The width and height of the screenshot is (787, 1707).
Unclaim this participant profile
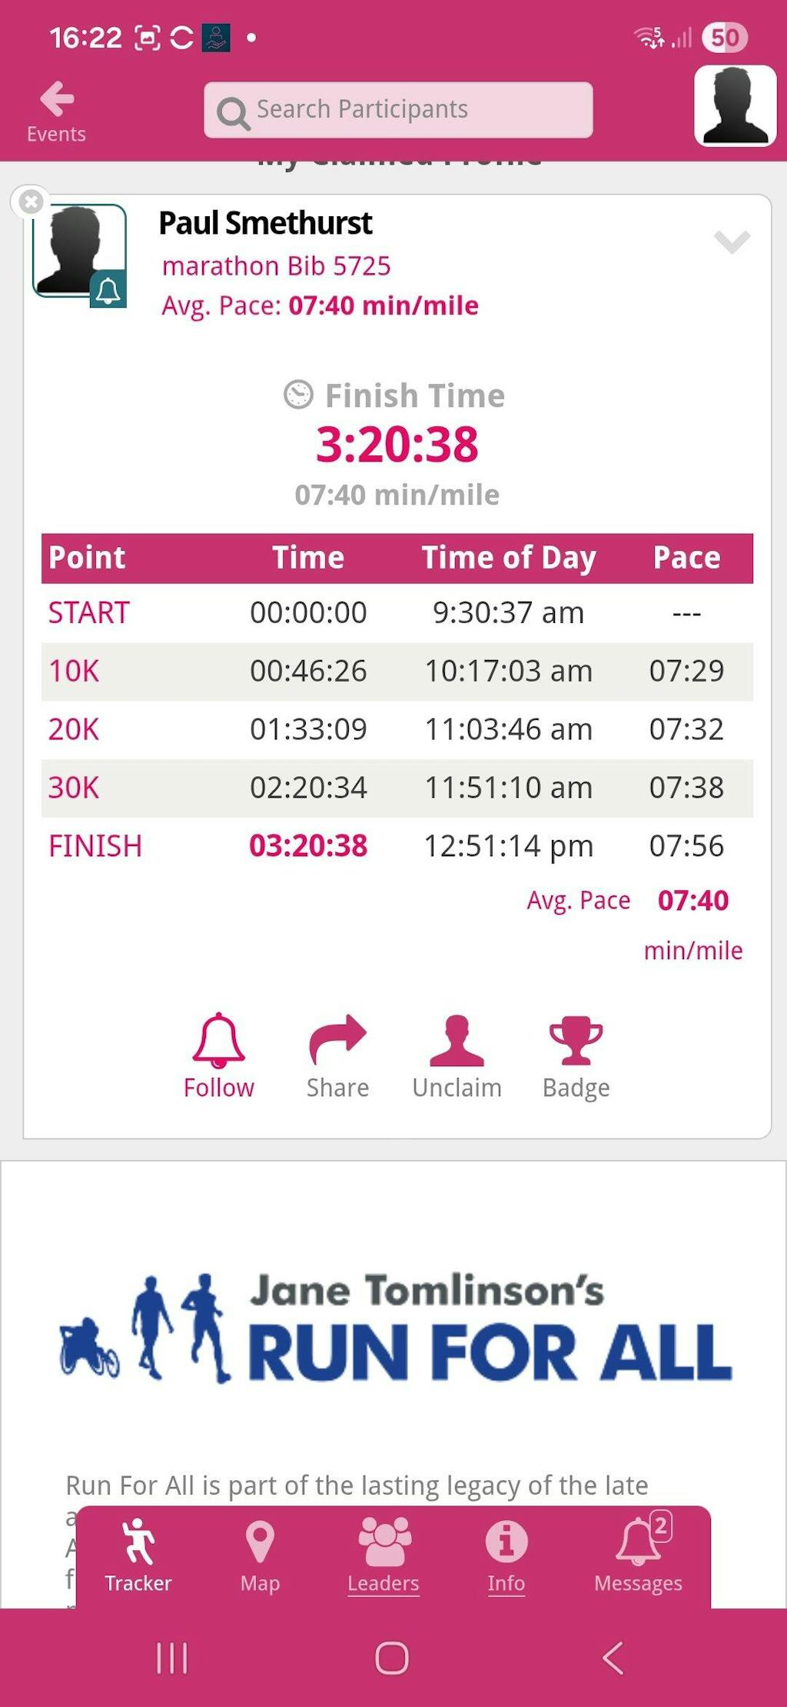point(457,1055)
